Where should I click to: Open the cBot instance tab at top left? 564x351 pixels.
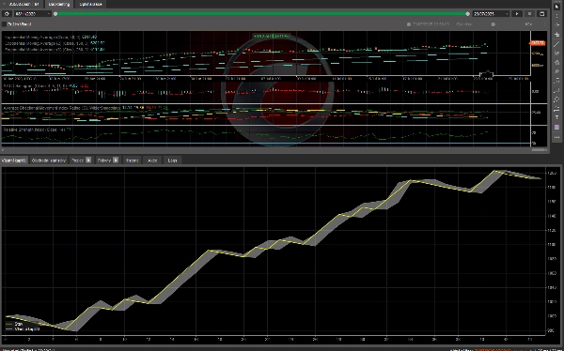(x=22, y=4)
